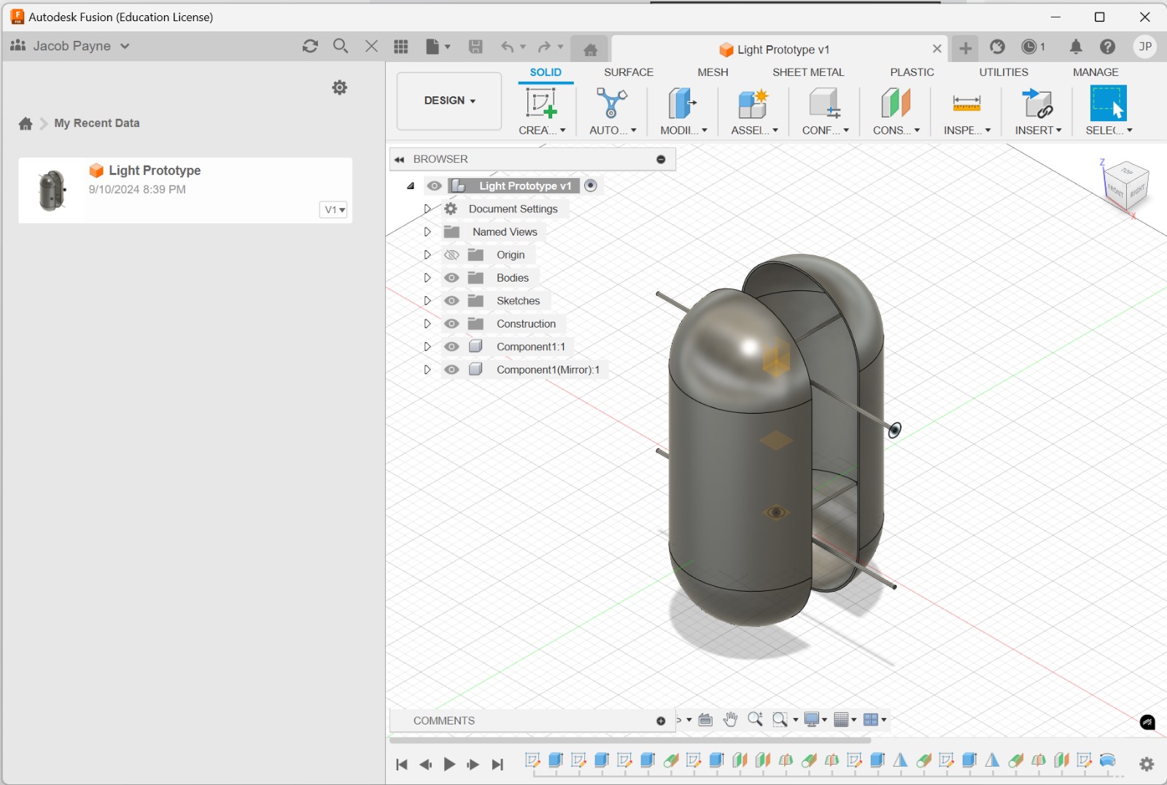Switch to the SURFACE tab
1167x785 pixels.
629,72
